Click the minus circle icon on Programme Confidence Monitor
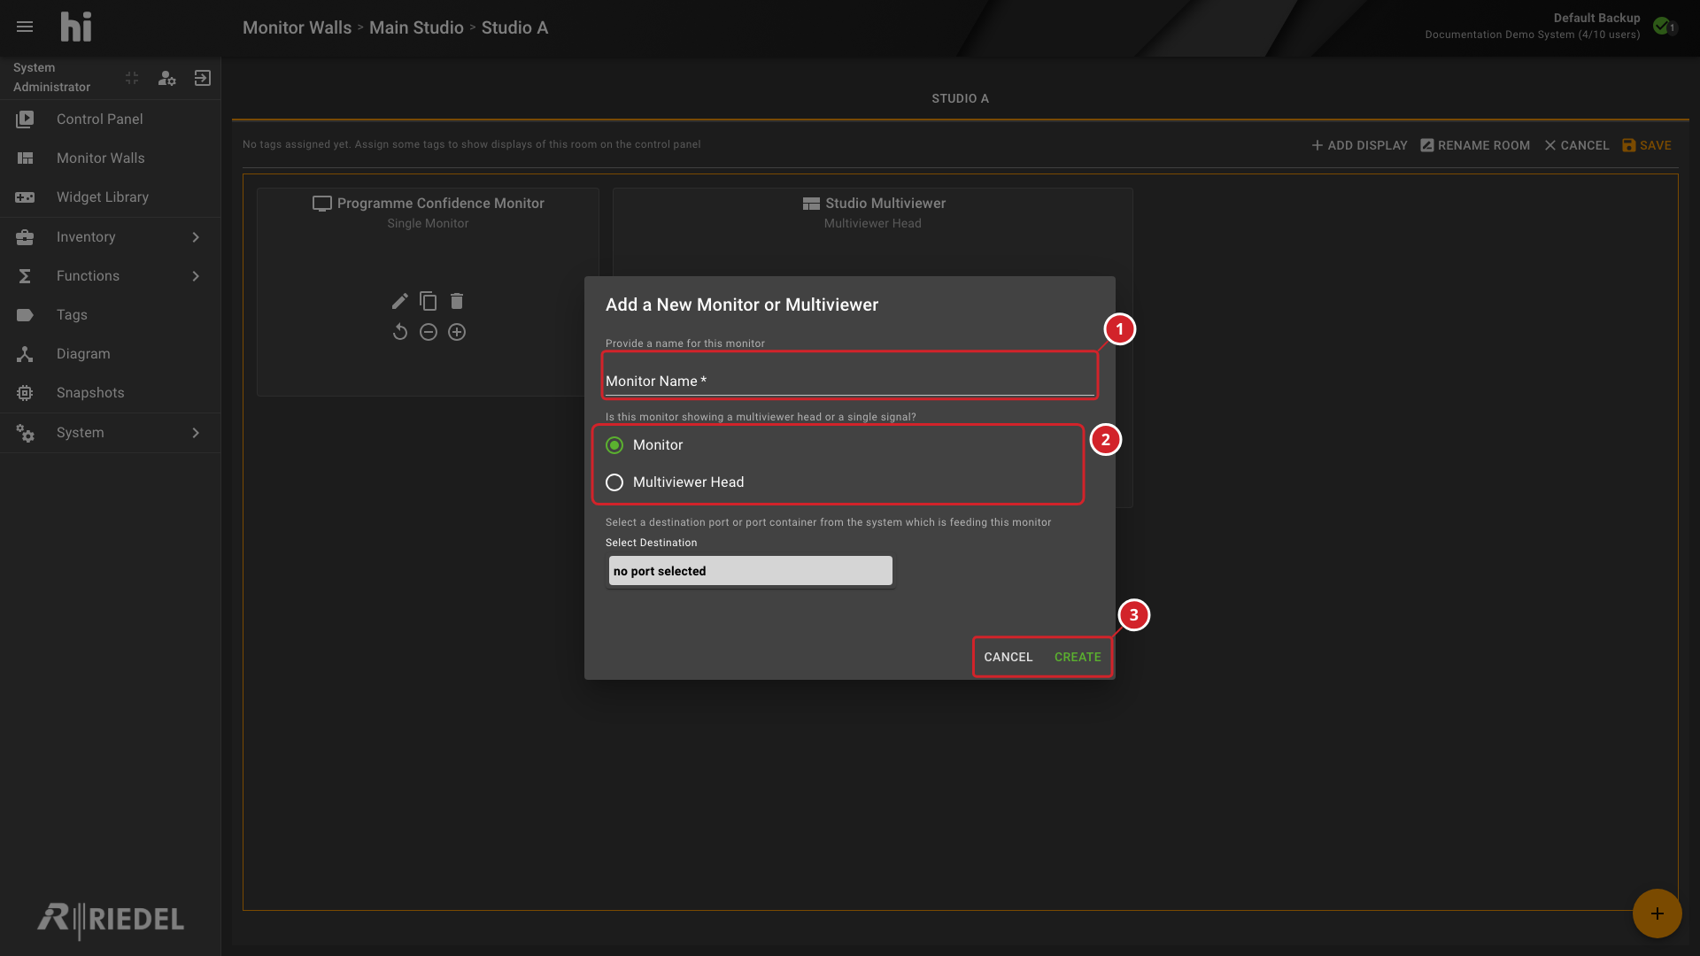 (429, 332)
